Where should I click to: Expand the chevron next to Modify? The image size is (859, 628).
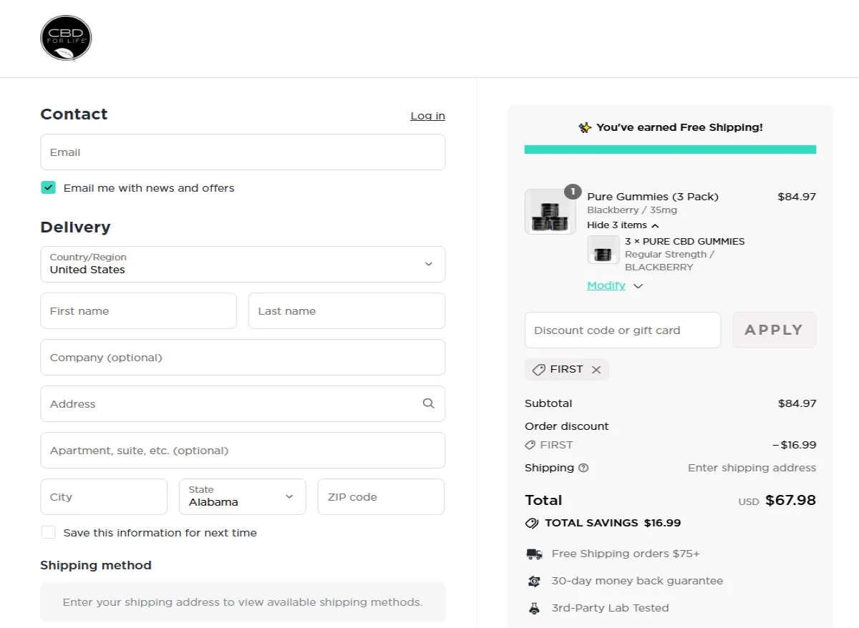(639, 285)
